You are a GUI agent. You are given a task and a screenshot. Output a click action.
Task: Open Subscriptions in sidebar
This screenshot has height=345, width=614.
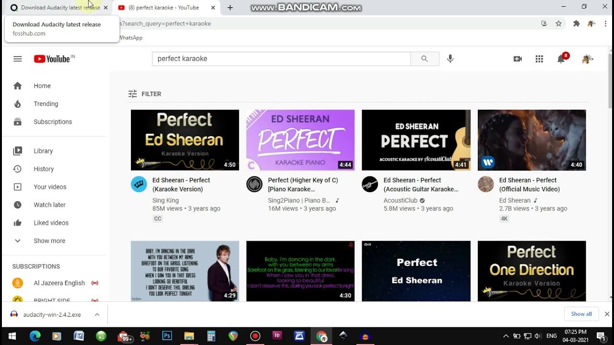(54, 122)
